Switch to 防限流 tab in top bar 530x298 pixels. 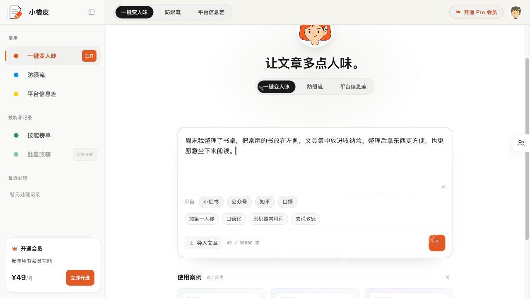click(x=173, y=12)
